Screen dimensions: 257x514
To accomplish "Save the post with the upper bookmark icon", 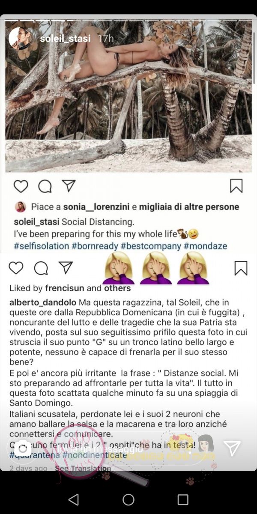I will [x=236, y=186].
